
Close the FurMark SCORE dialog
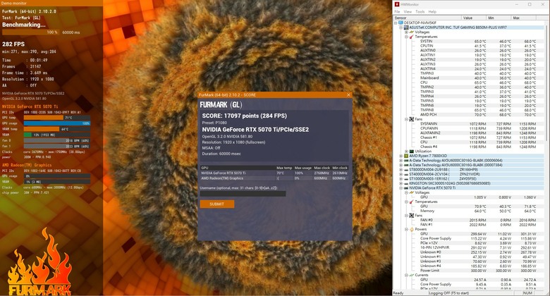(348, 94)
